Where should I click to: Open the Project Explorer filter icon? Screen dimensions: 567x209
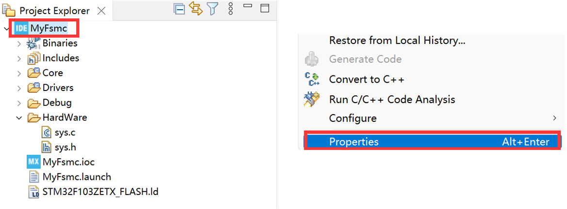pos(212,9)
